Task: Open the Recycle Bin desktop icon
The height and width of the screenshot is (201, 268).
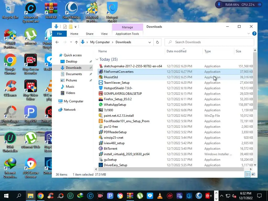Action: pyautogui.click(x=10, y=11)
